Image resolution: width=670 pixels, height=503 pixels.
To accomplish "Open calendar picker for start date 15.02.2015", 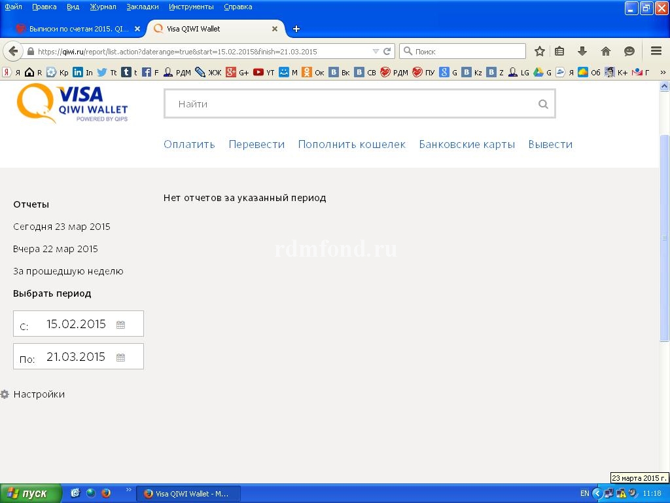I will [121, 325].
